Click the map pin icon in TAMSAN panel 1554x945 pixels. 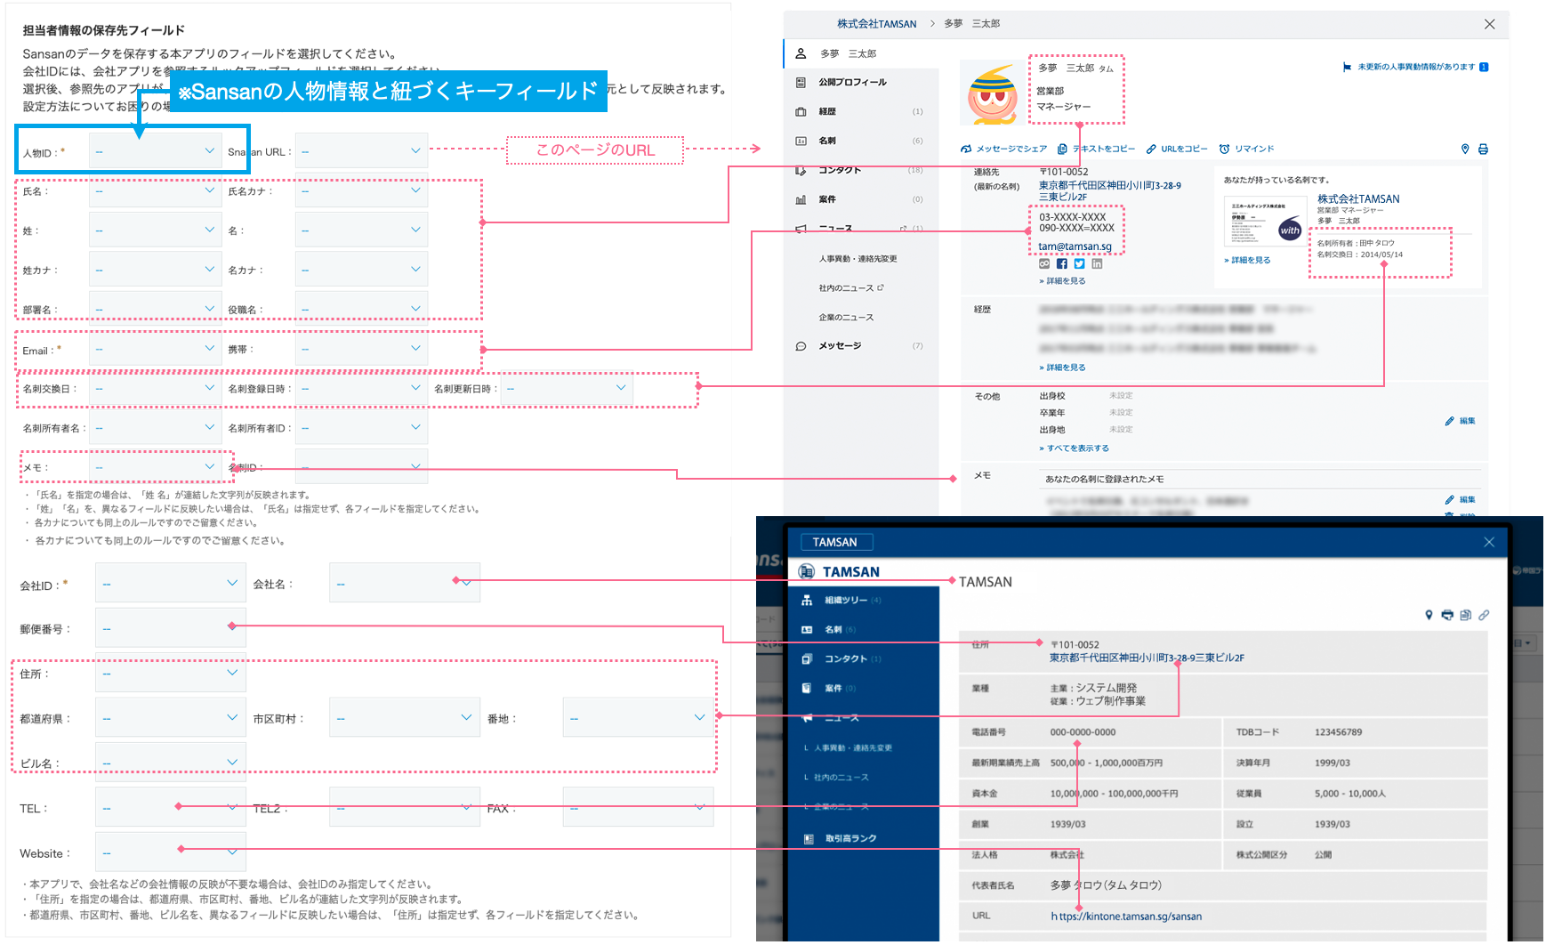pos(1429,615)
